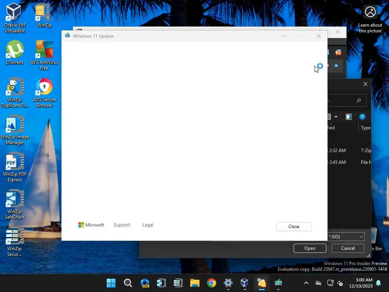Viewport: 389px width, 292px height.
Task: Expand the hidden system tray icons chevron
Action: [x=306, y=283]
